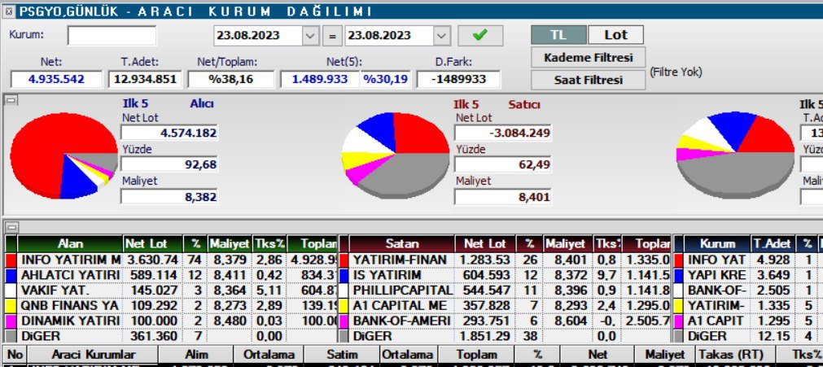Sort by T.Adet column header

tap(772, 244)
